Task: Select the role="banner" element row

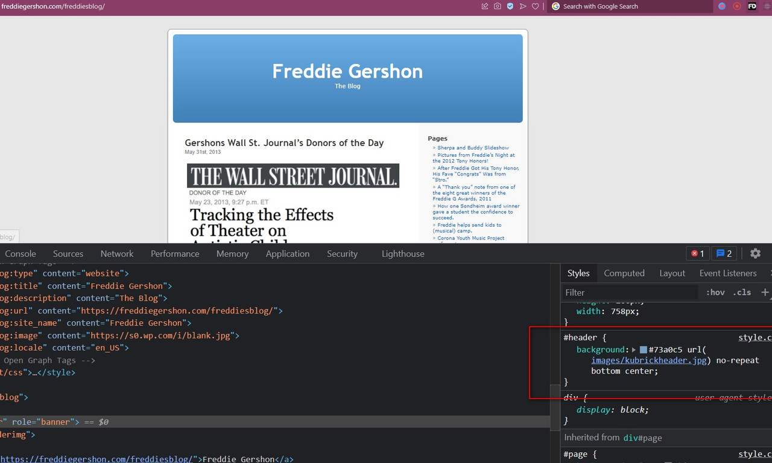Action: pos(275,422)
